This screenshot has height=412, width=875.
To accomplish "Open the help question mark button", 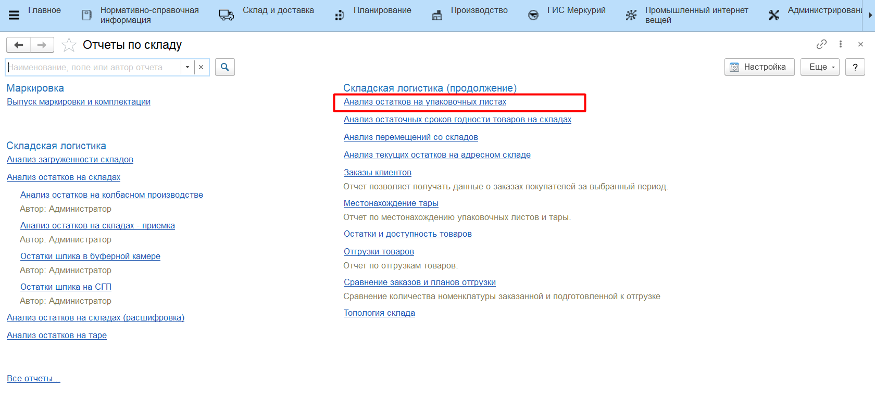I will (855, 67).
